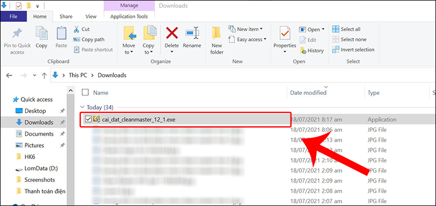Screen dimensions: 436x206
Task: Click the History icon button
Action: click(x=312, y=51)
